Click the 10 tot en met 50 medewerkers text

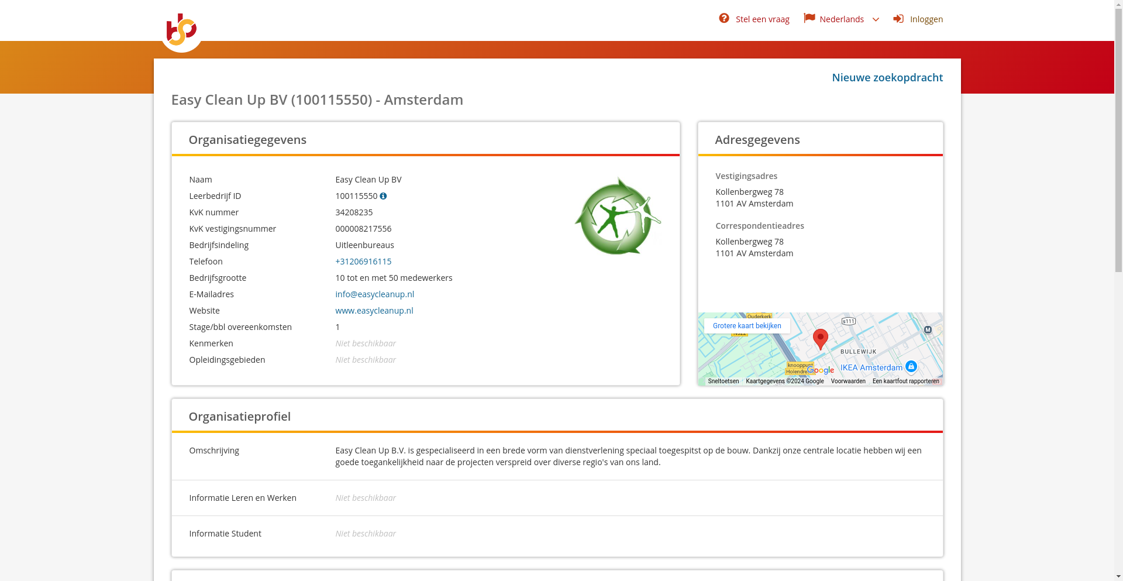pyautogui.click(x=394, y=278)
